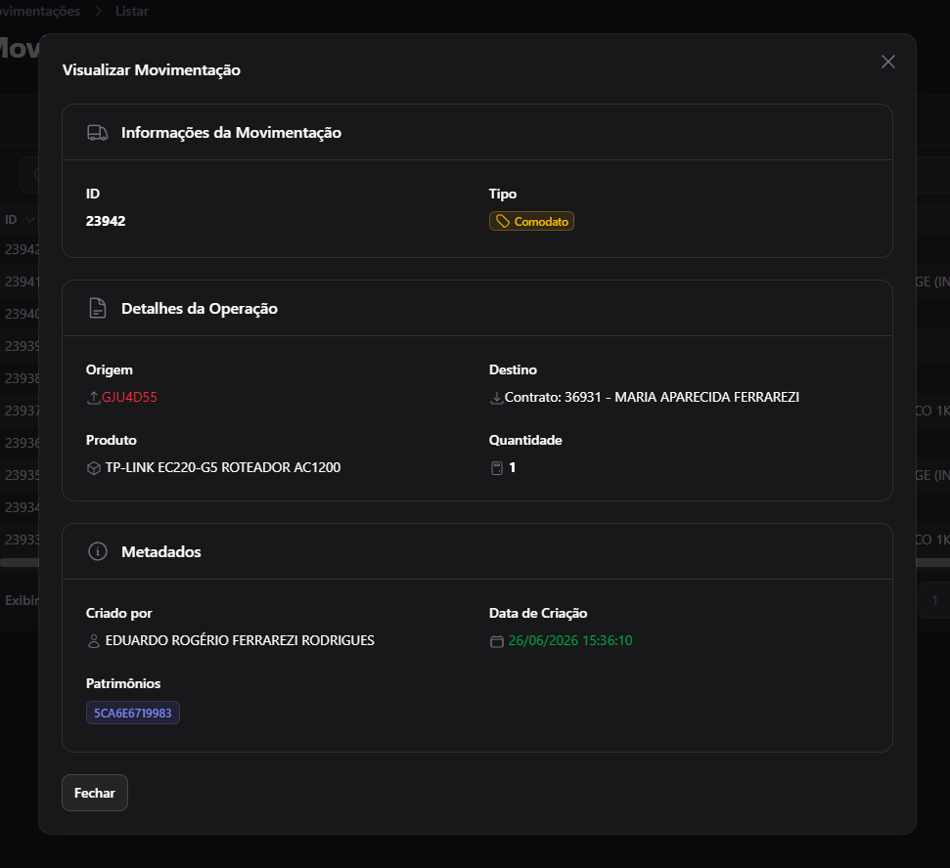
Task: Click row 23937 in background table
Action: point(22,411)
